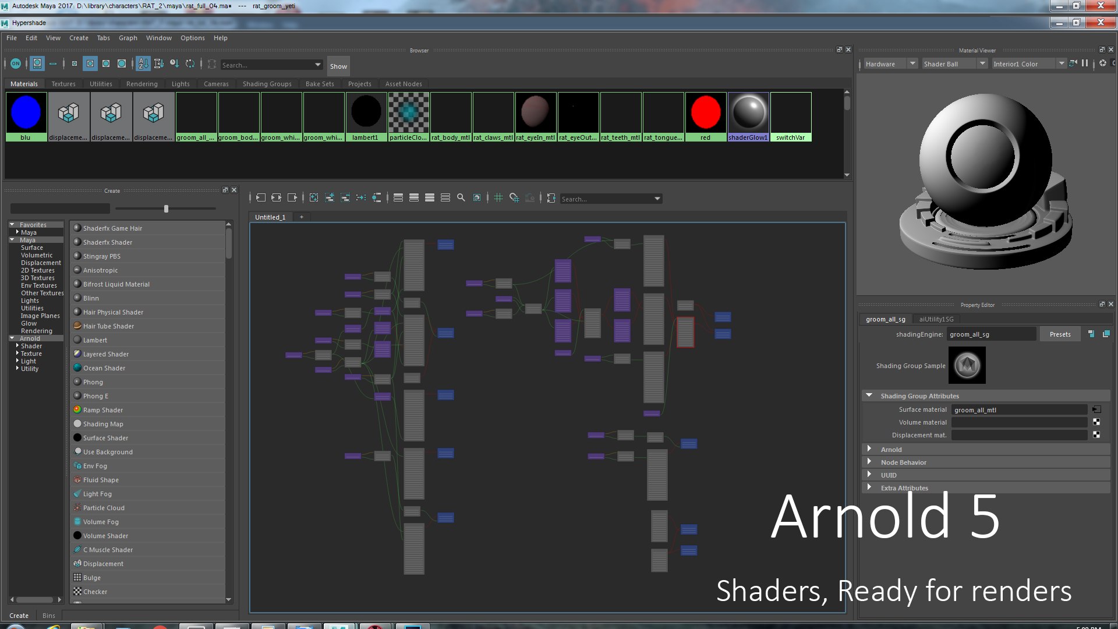Click the Show button in Browser
The image size is (1118, 629).
click(x=338, y=66)
